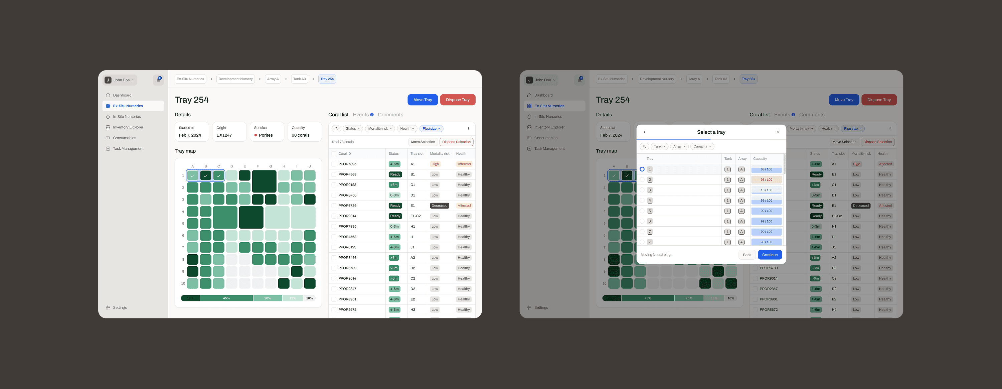Image resolution: width=1002 pixels, height=389 pixels.
Task: Close the Select a tray dialog with X
Action: [778, 132]
